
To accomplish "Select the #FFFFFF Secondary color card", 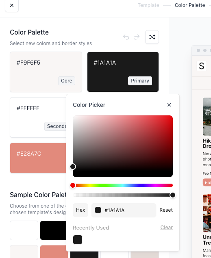I will pyautogui.click(x=38, y=117).
